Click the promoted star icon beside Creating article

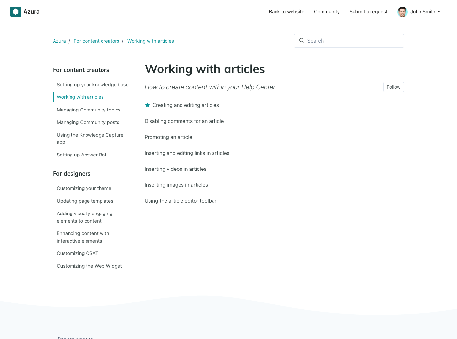tap(147, 105)
